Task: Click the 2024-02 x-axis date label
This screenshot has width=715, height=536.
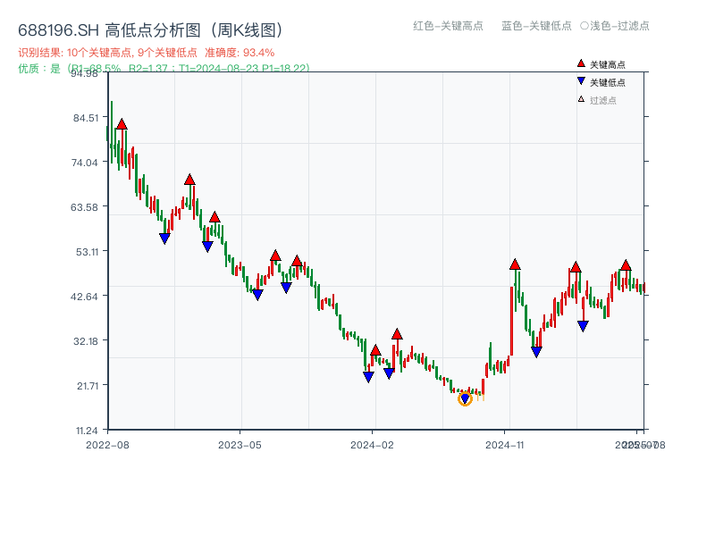Action: (372, 445)
